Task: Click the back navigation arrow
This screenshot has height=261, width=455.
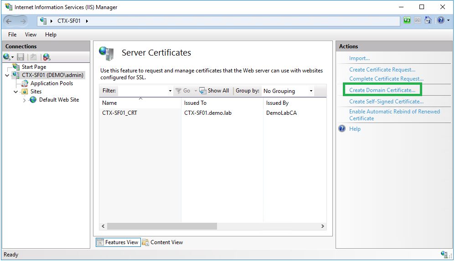Action: tap(11, 21)
